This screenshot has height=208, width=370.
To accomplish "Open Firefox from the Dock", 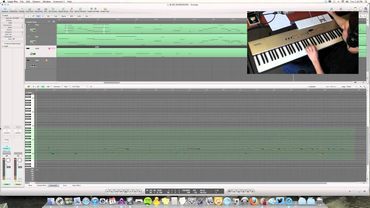I will pos(254,201).
